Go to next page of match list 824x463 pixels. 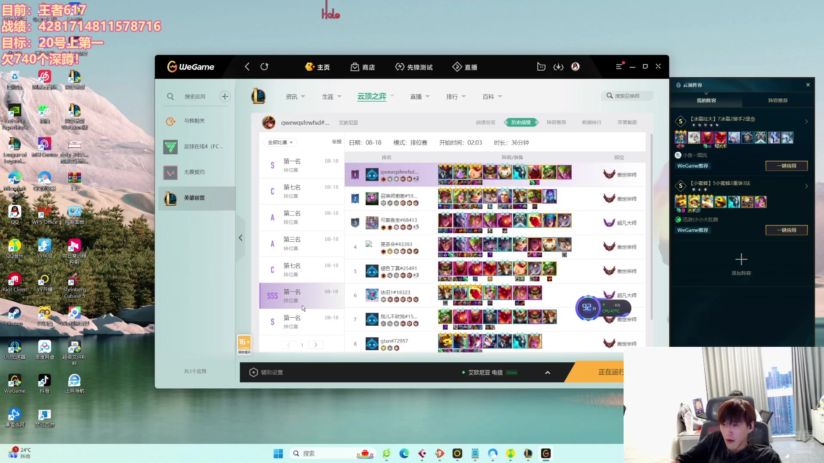[x=316, y=345]
